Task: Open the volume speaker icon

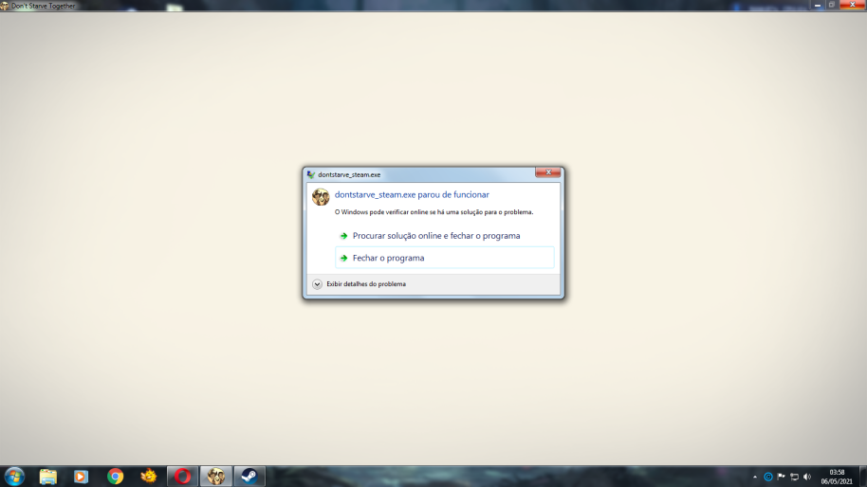Action: [807, 477]
